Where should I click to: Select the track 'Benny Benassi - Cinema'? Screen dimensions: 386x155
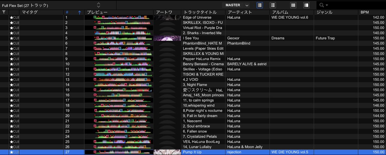point(203,64)
